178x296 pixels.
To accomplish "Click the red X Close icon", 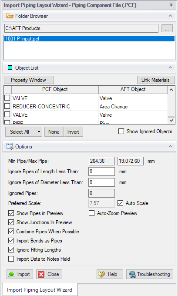I will point(41,274).
